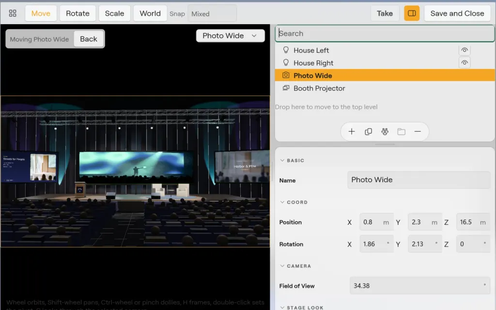Image resolution: width=496 pixels, height=310 pixels.
Task: Open the Snap Mixed dropdown
Action: [212, 14]
